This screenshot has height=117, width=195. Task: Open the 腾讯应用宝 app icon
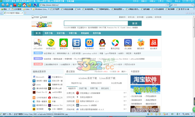(115, 43)
